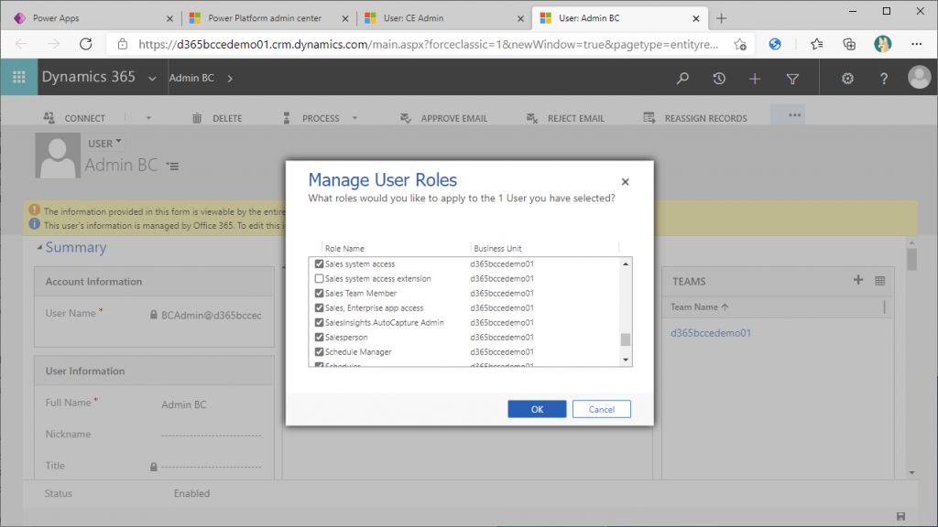The width and height of the screenshot is (938, 527).
Task: Click the Nickname field
Action: coord(212,435)
